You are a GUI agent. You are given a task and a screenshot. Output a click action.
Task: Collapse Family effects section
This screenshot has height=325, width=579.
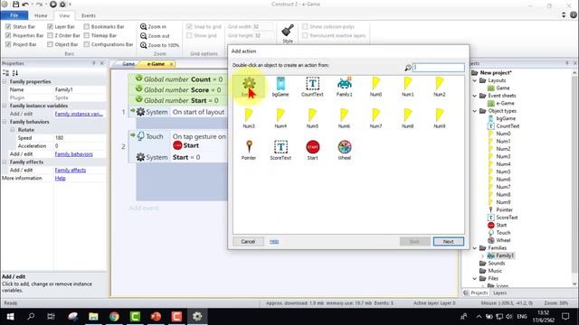coord(5,162)
